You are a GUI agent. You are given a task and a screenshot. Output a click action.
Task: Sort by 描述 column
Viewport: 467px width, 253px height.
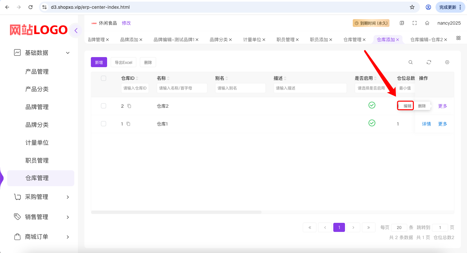[285, 78]
